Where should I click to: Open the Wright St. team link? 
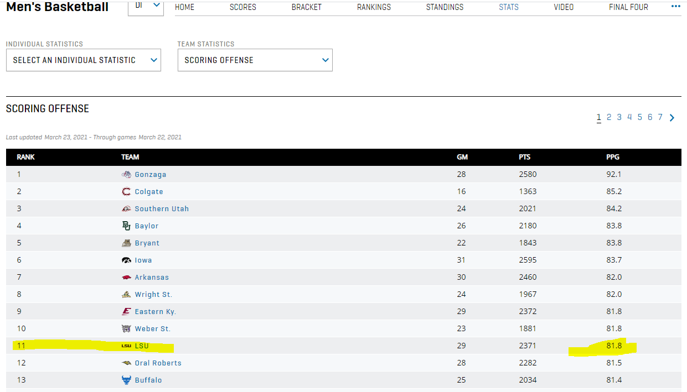coord(153,295)
